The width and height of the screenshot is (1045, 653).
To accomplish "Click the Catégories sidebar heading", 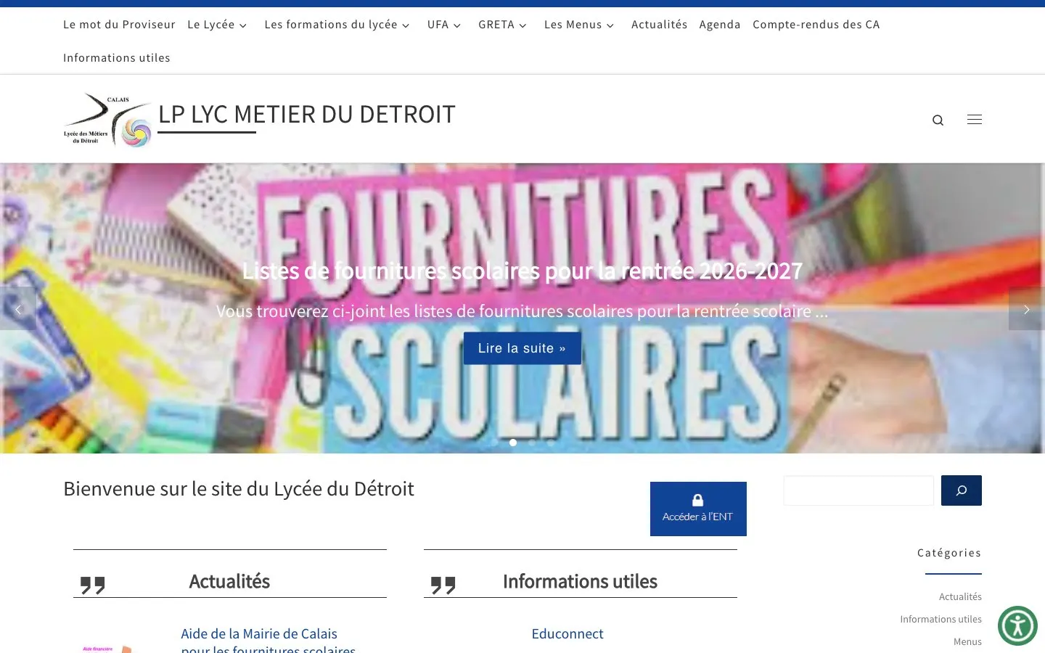I will point(949,553).
